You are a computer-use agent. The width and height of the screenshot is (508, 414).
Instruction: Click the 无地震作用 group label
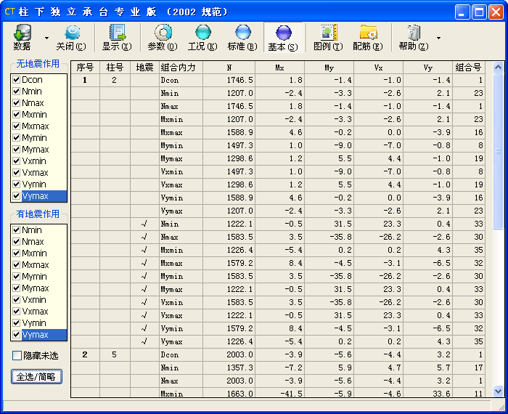(x=38, y=64)
